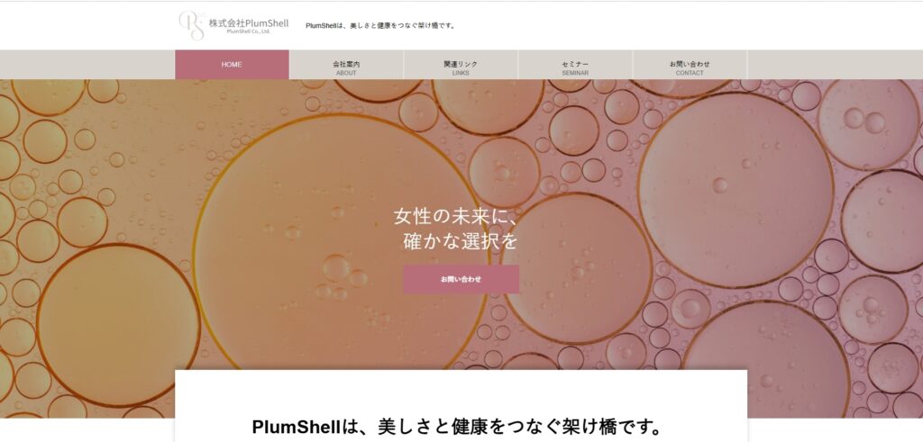
Task: Click the PlumShell Co., Ltd. subtitle under logo
Action: point(249,32)
